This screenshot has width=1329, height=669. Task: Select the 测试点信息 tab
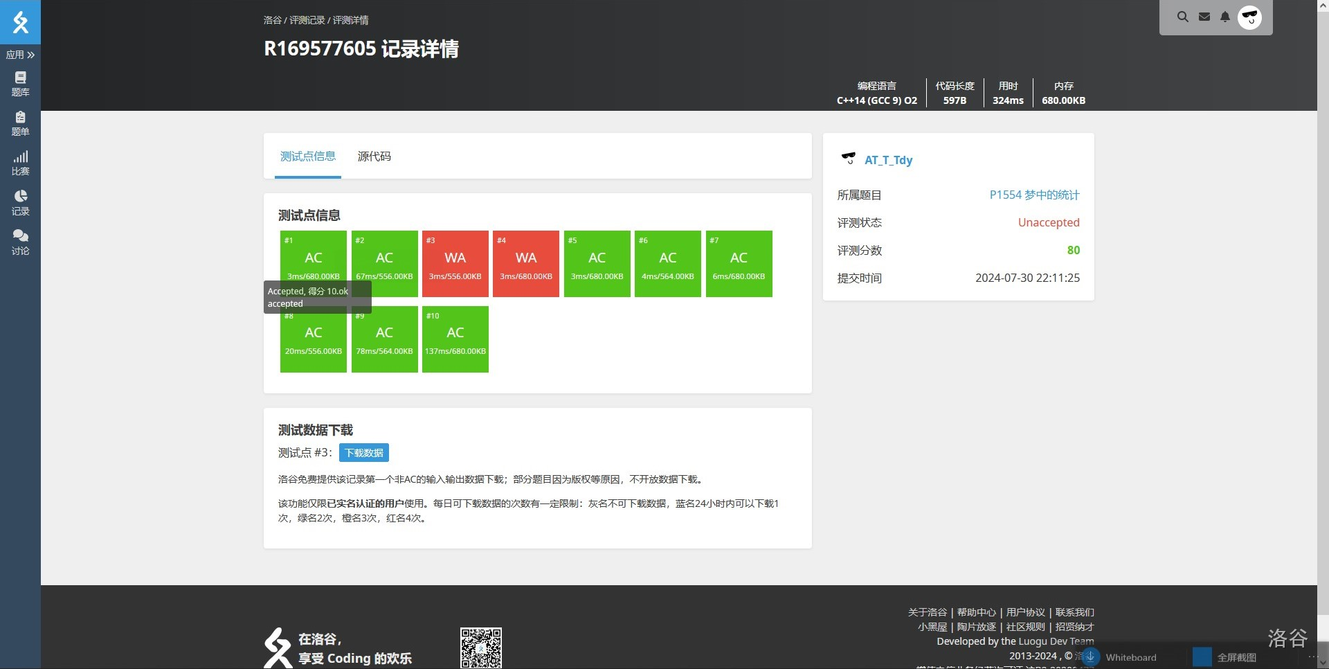point(307,157)
